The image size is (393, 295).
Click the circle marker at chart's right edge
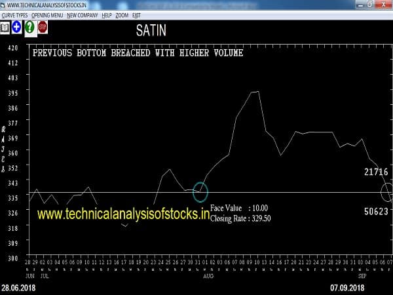[386, 192]
